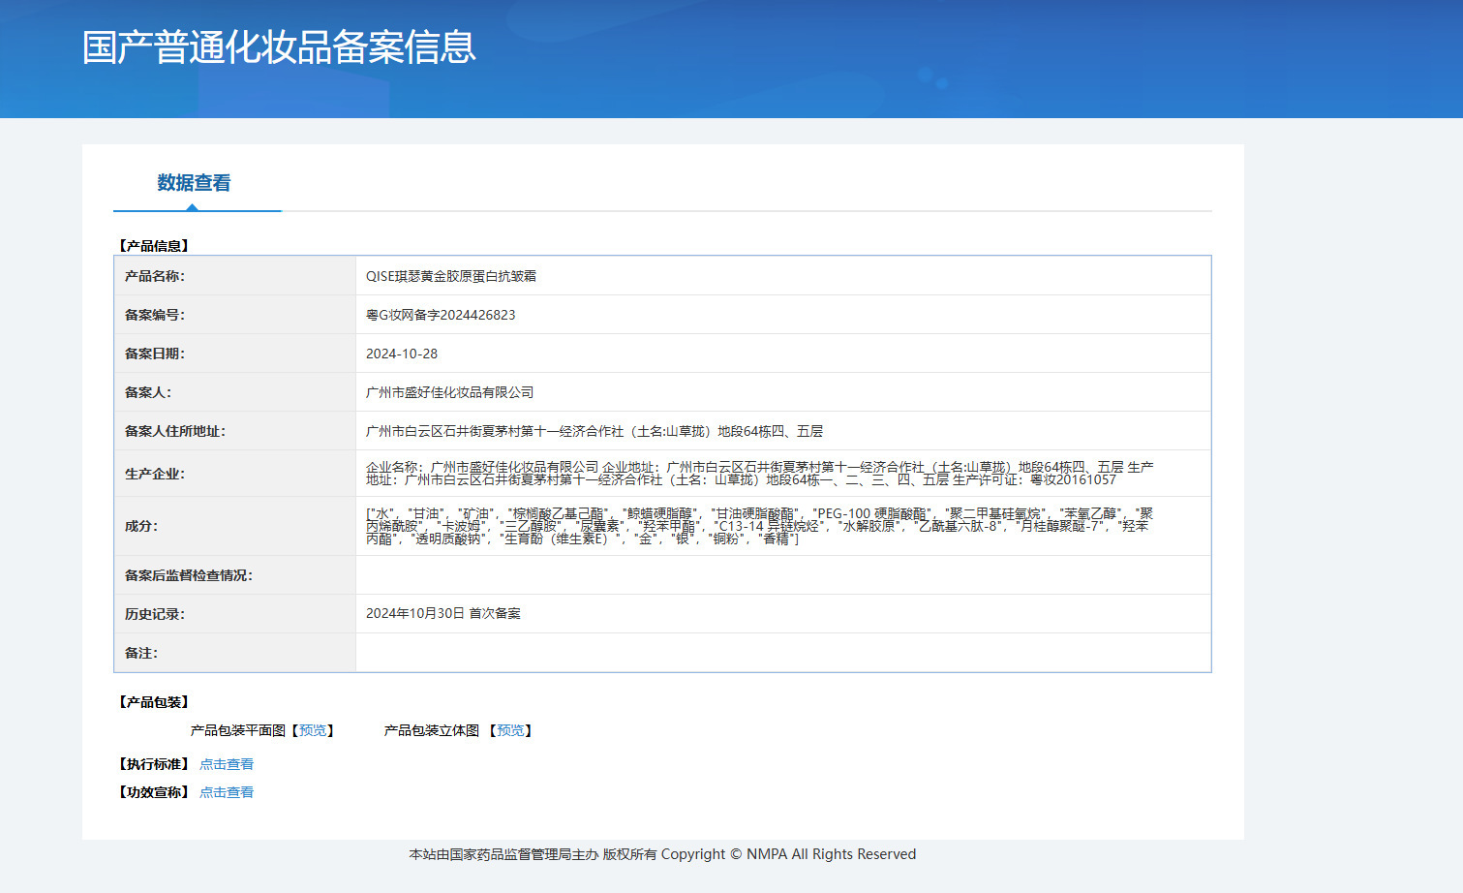
Task: Preview 产品包装平面图 image
Action: click(x=313, y=730)
